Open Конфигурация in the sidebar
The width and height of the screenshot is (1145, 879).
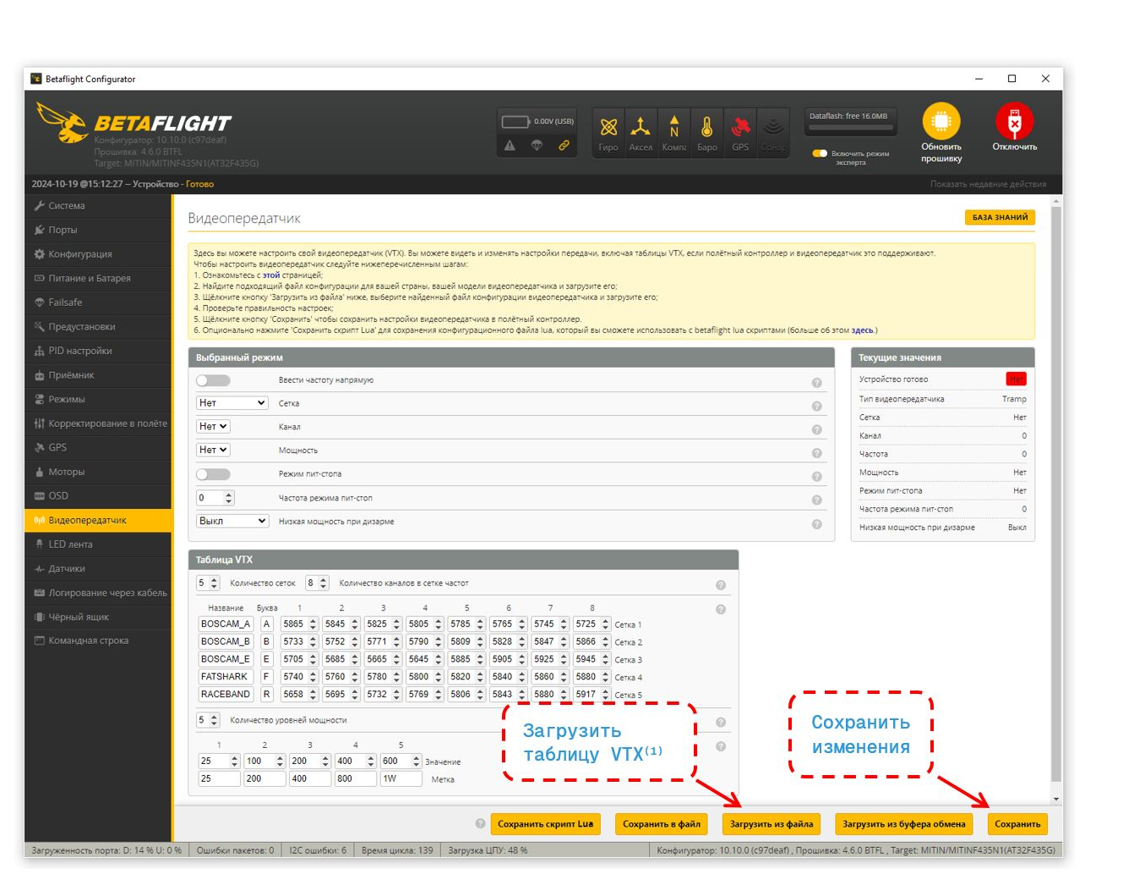(x=98, y=254)
